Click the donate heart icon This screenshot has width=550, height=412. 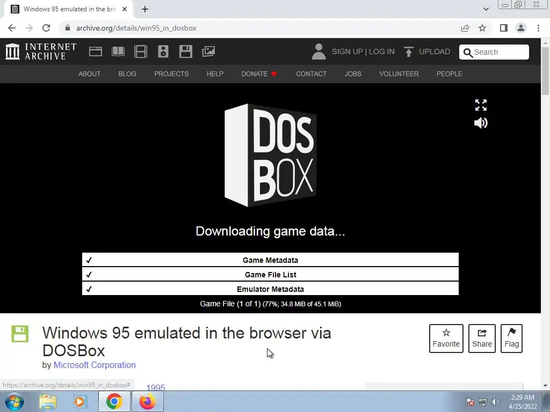tap(274, 74)
